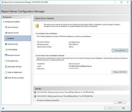132x112 pixels.
Task: Open the Encryption Keys page
Action: (x=13, y=61)
